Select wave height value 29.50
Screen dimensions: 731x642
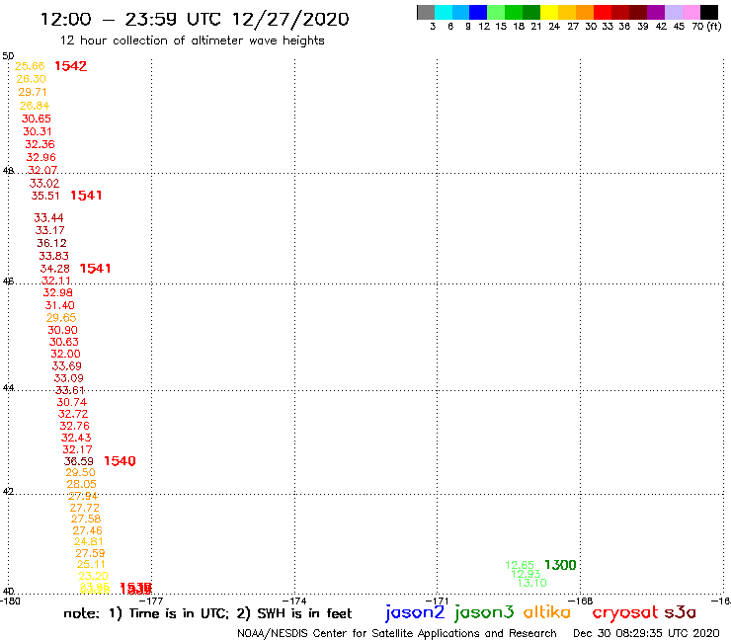[80, 473]
